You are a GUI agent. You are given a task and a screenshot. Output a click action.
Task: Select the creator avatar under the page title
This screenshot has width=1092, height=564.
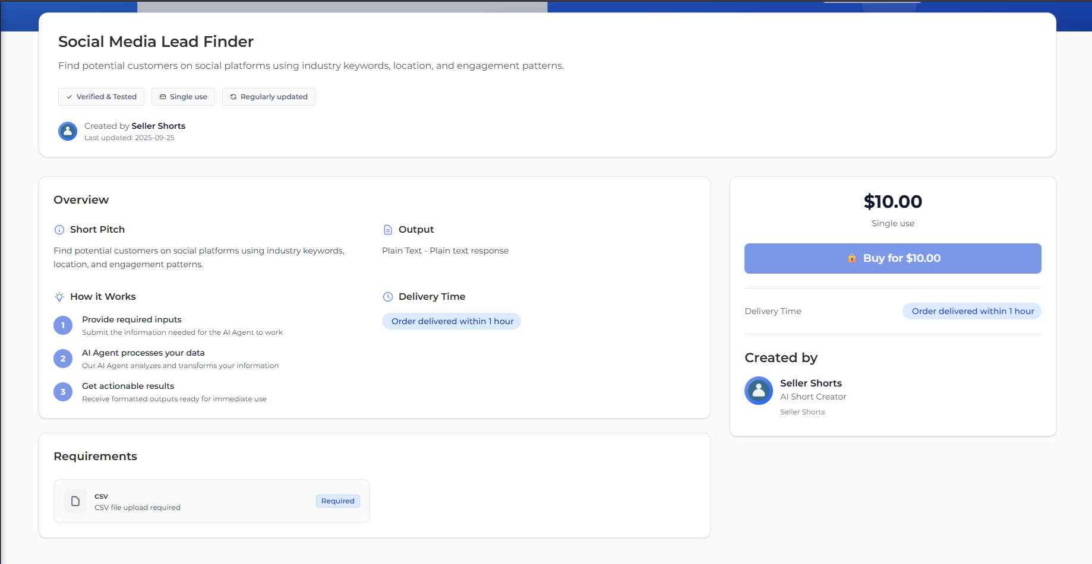[67, 131]
